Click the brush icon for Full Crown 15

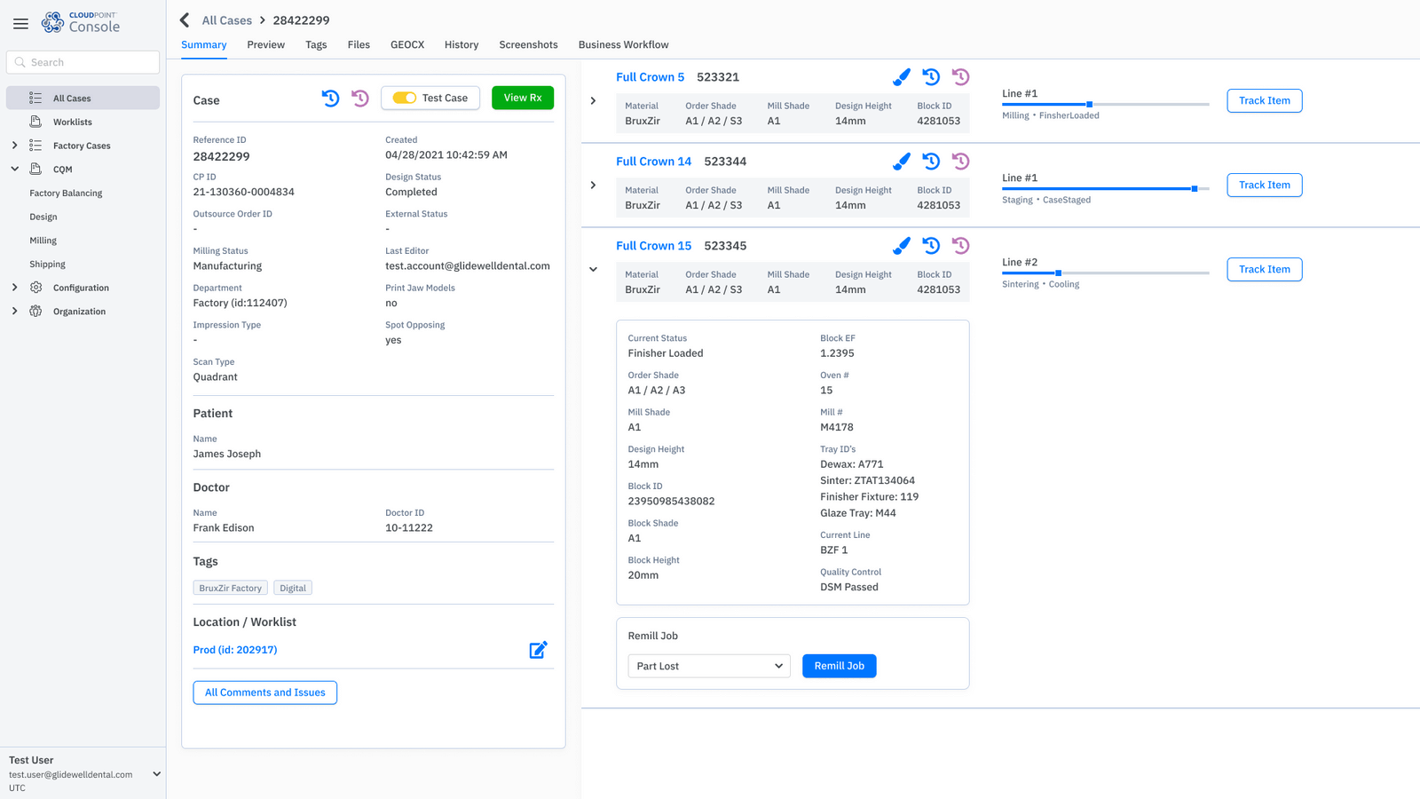tap(902, 246)
